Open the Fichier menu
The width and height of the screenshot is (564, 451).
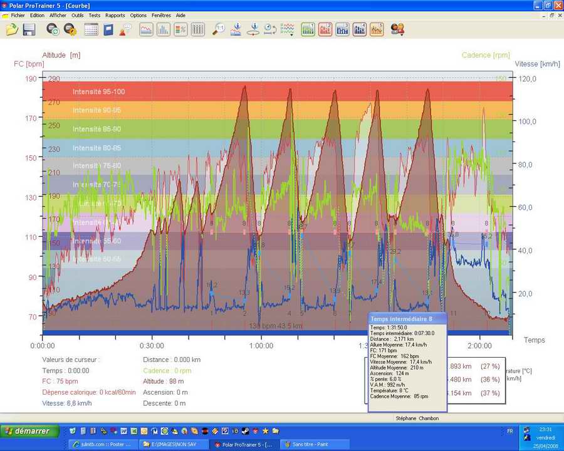[18, 15]
